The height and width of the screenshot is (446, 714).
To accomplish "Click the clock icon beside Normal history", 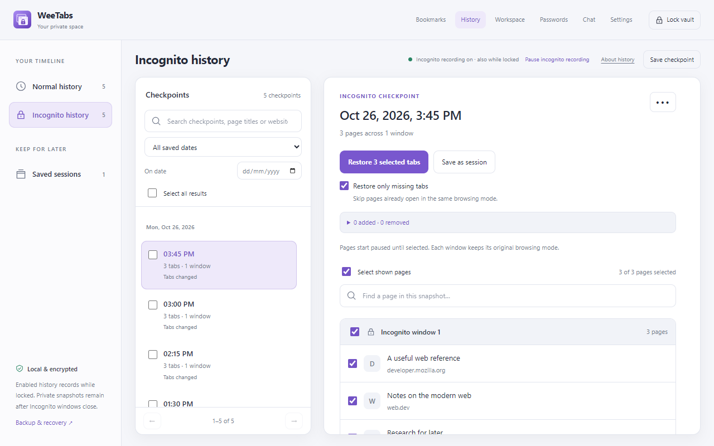I will pyautogui.click(x=21, y=86).
